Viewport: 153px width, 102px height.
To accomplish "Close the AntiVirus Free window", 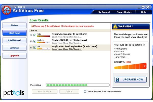I will (x=148, y=7).
